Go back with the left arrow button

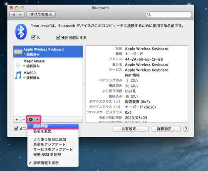point(13,15)
